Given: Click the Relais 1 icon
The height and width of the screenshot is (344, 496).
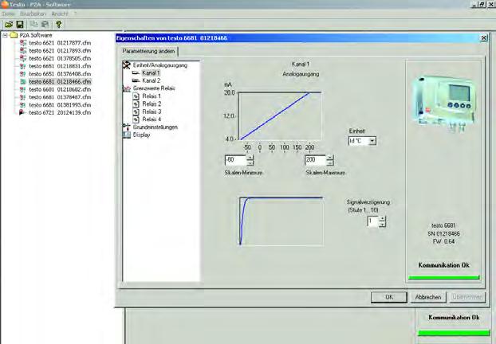Looking at the screenshot, I should pyautogui.click(x=136, y=96).
